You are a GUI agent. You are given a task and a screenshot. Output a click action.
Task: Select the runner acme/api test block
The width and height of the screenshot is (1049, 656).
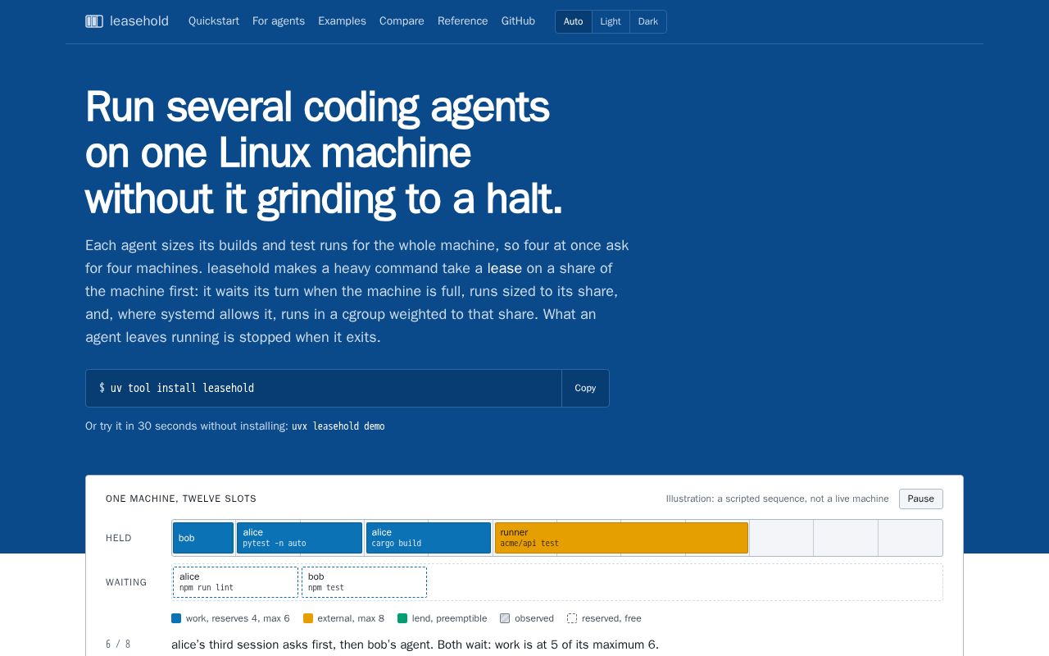pyautogui.click(x=621, y=538)
